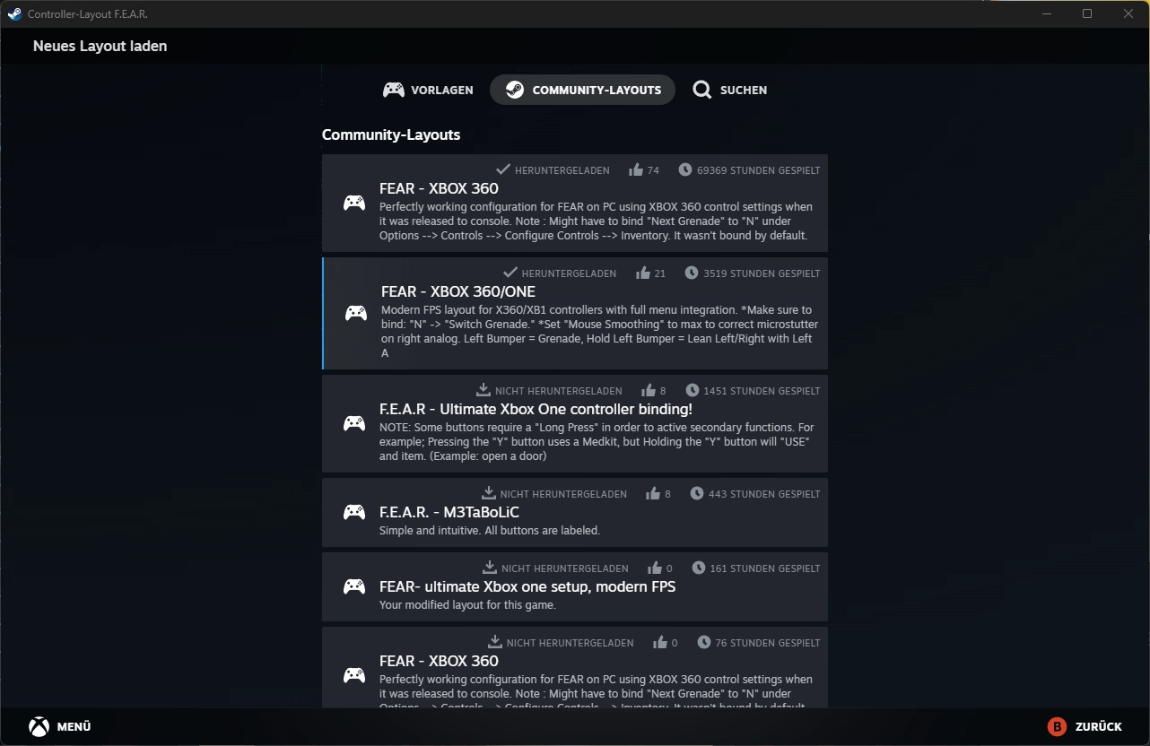Click the Nicht Heruntergeladen label of M3TaBoLiC layout
Viewport: 1150px width, 746px height.
point(563,494)
